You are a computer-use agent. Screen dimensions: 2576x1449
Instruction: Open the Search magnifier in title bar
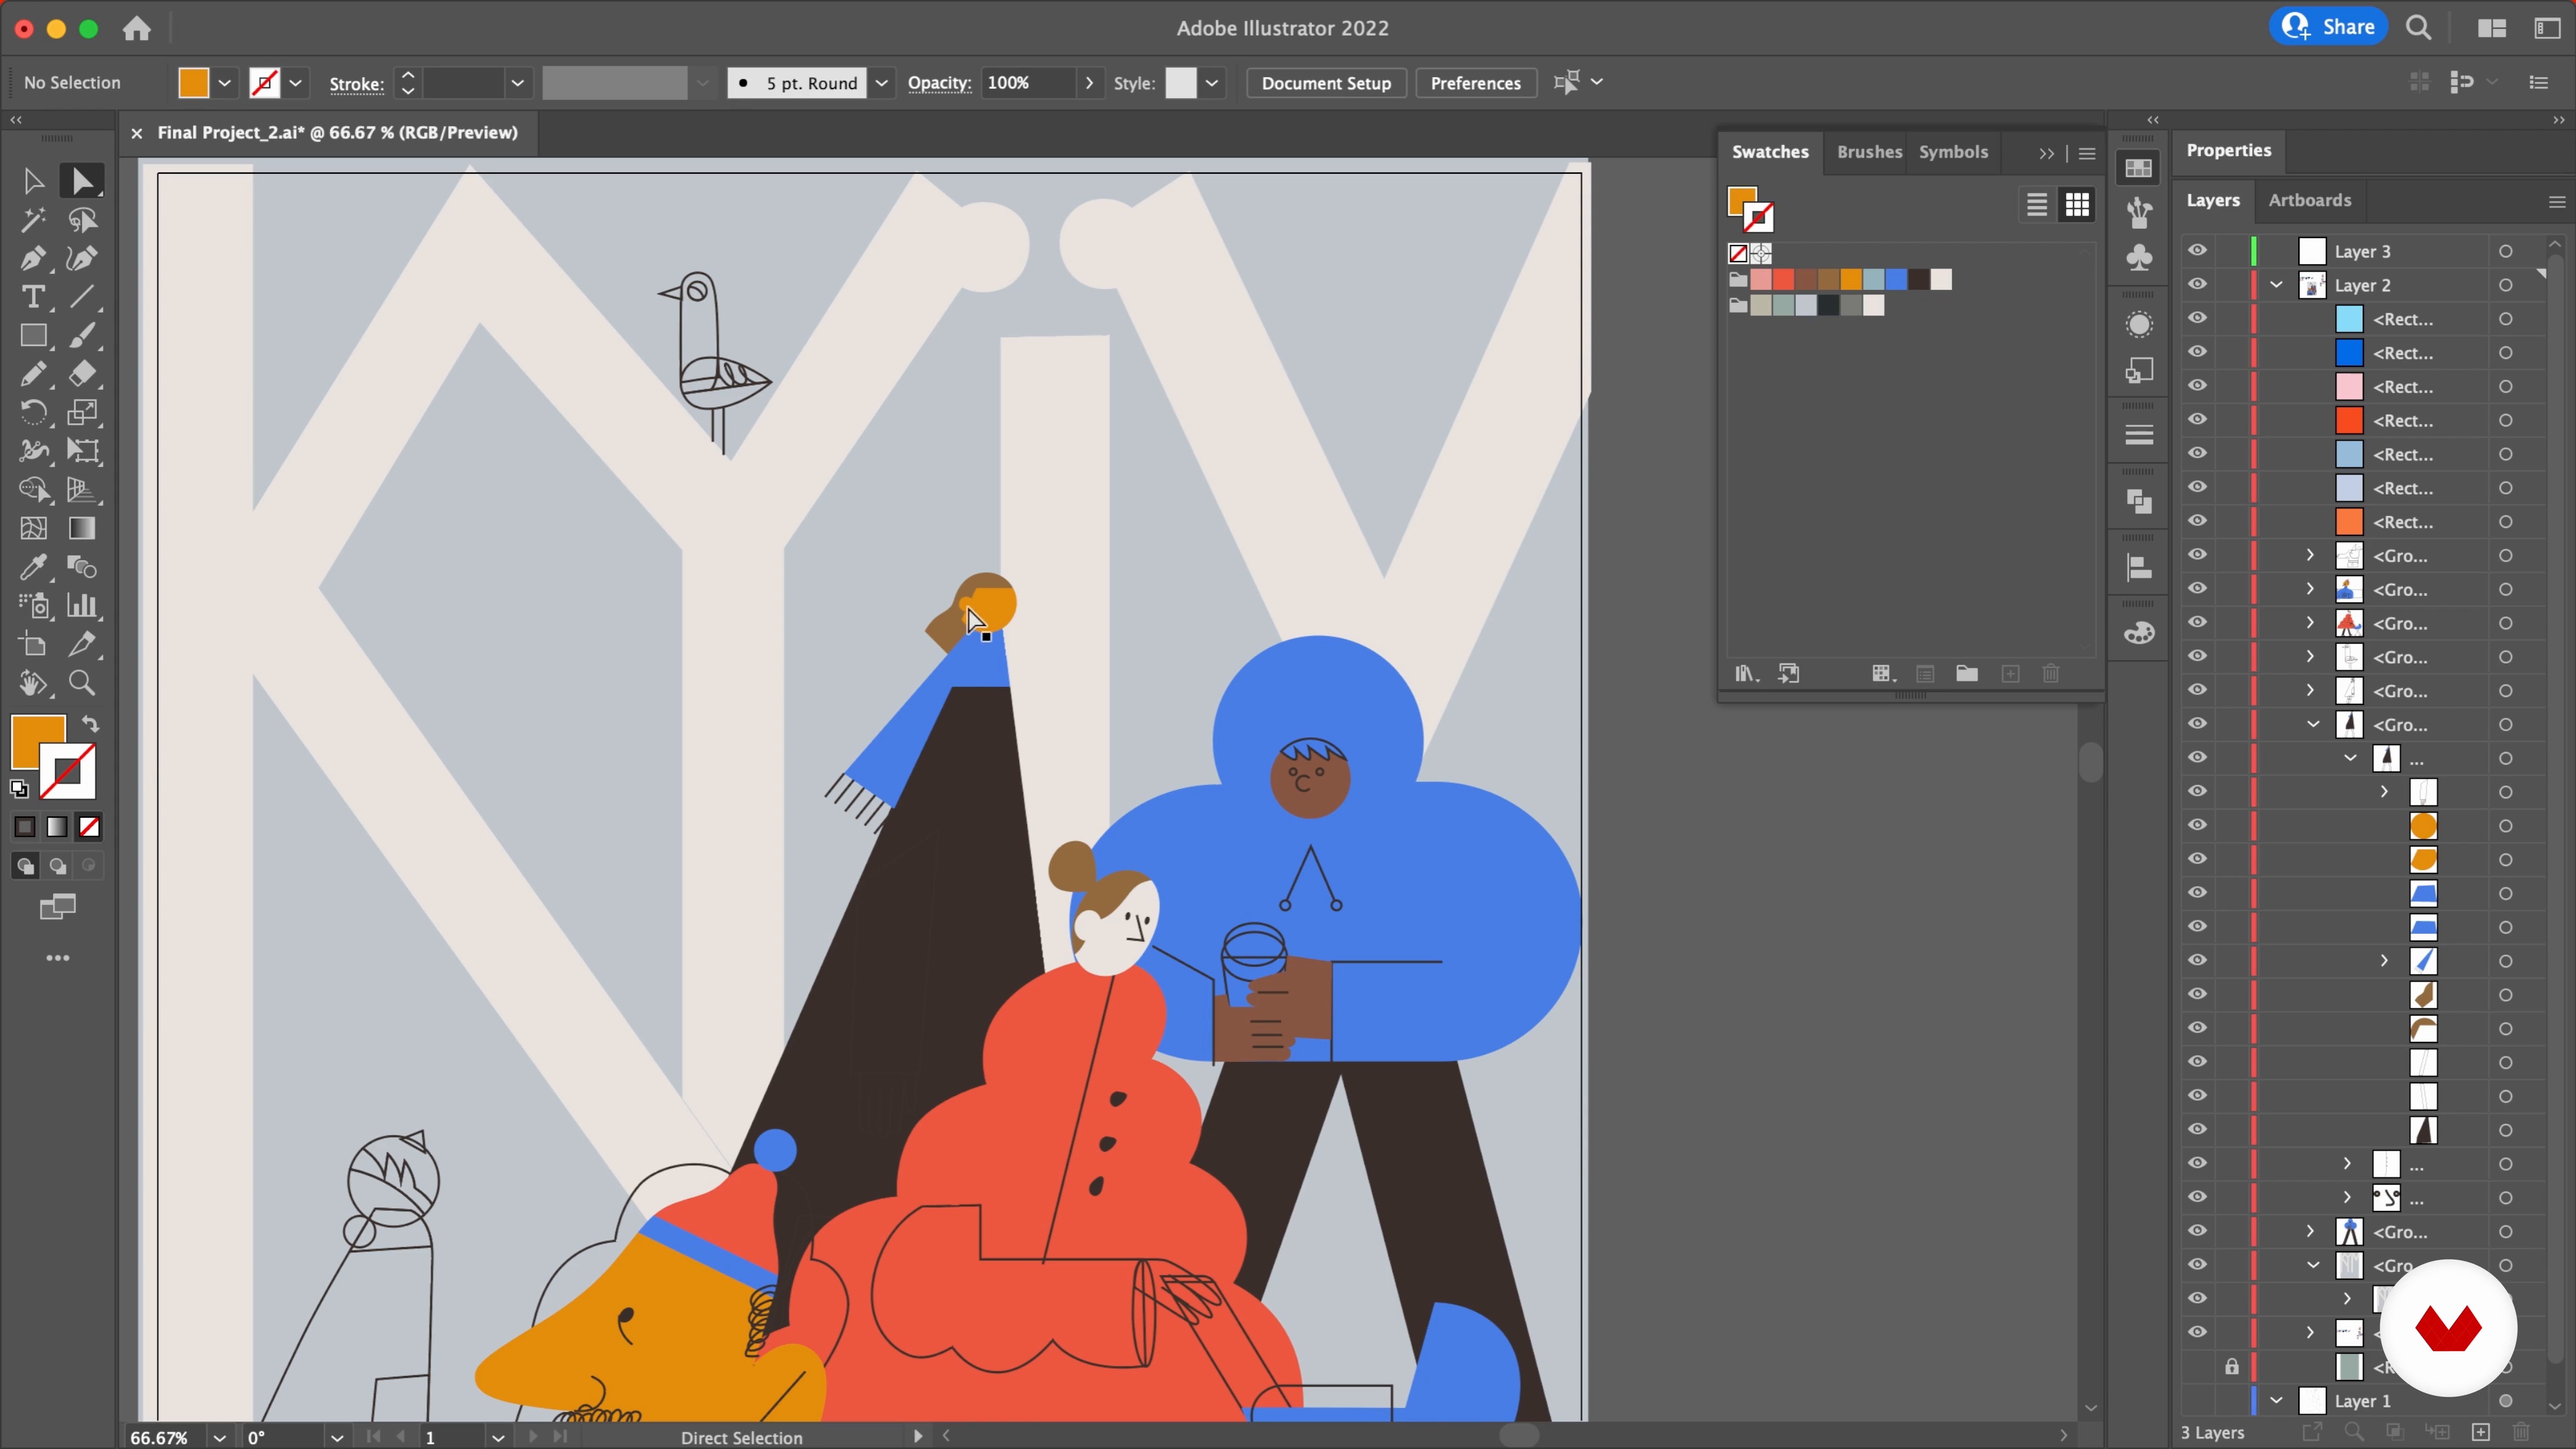pyautogui.click(x=2419, y=28)
